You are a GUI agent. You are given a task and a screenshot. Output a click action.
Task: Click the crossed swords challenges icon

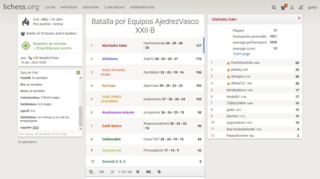[x=292, y=7]
